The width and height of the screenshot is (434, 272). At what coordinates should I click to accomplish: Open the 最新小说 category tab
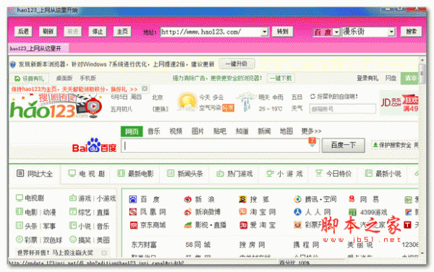click(x=383, y=174)
